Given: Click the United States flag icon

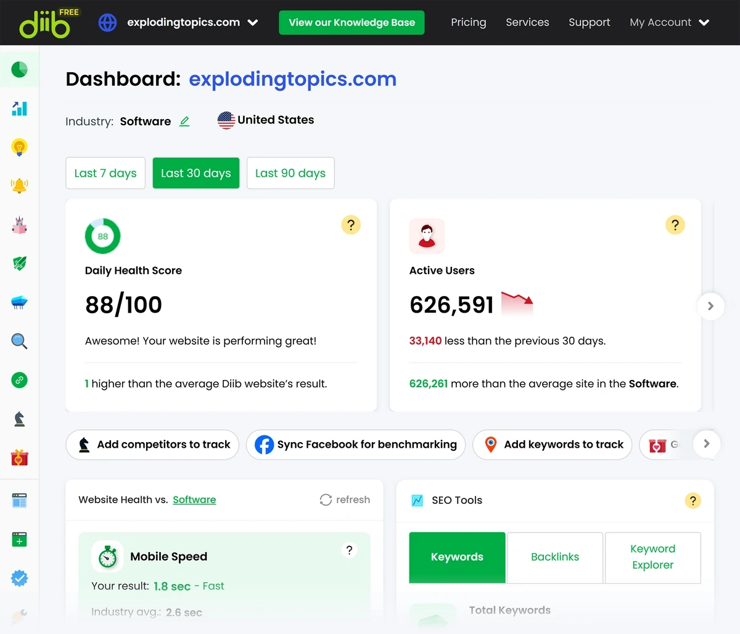Looking at the screenshot, I should pos(226,120).
